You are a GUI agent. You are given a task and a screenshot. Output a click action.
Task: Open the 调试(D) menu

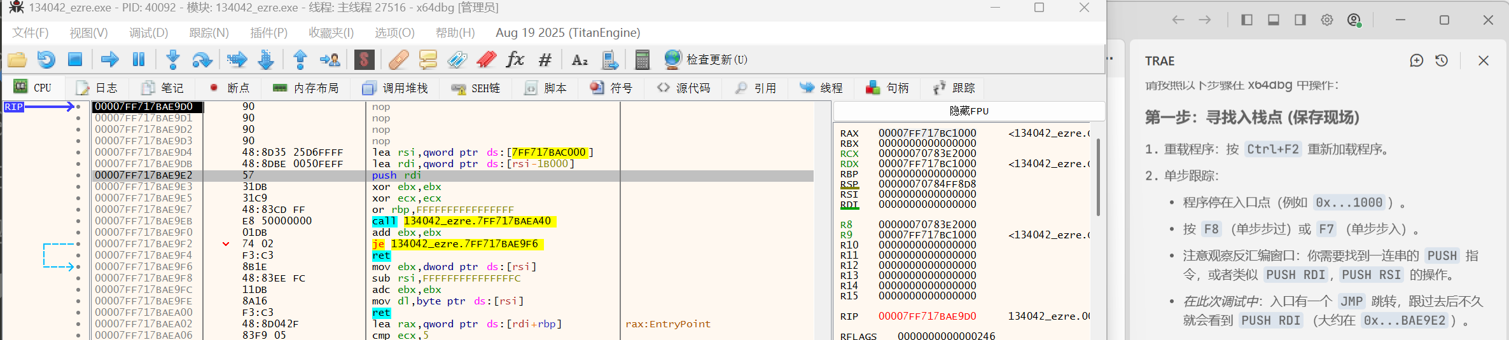coord(148,32)
